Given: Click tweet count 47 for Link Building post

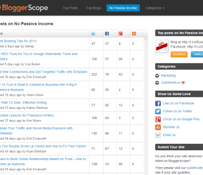Looking at the screenshot, I should [93, 43].
